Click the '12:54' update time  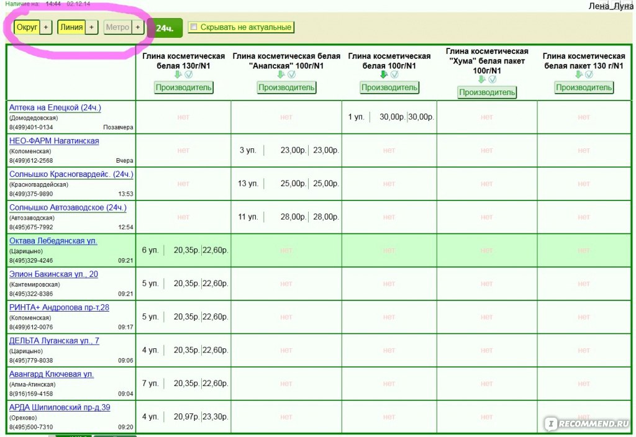click(x=125, y=227)
